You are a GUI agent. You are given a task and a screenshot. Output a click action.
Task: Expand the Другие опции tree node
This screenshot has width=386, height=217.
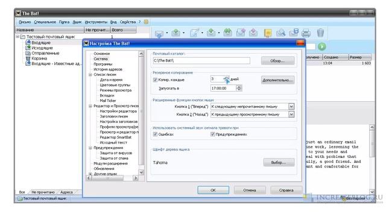[x=90, y=174]
